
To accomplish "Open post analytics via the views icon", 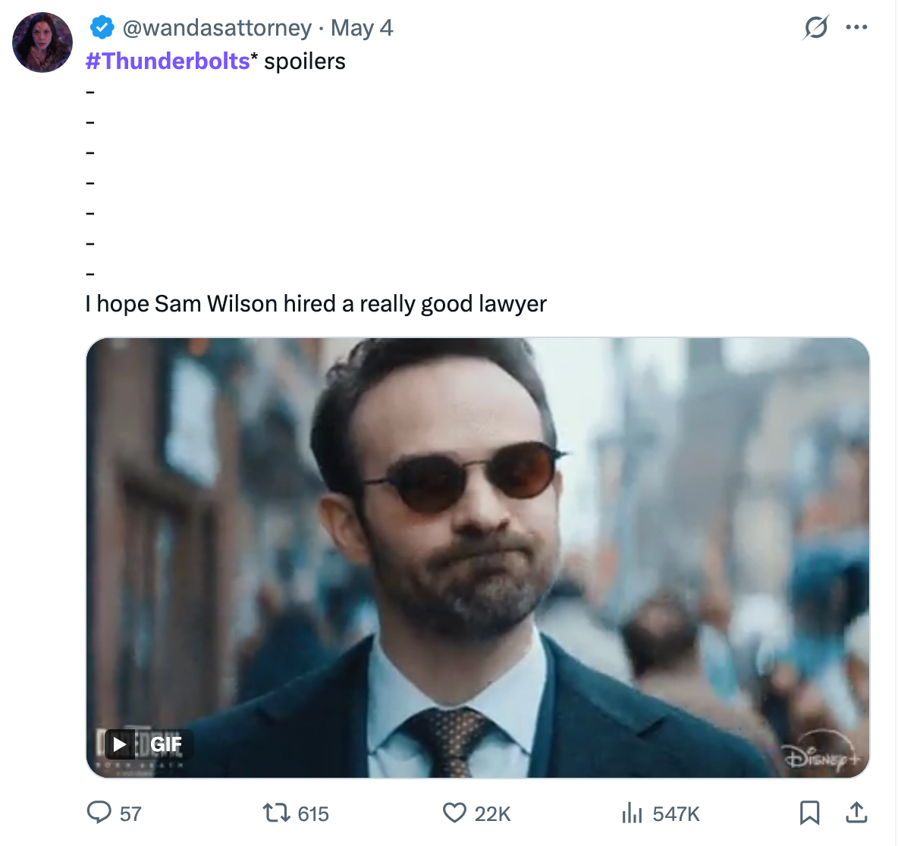I will click(x=632, y=813).
